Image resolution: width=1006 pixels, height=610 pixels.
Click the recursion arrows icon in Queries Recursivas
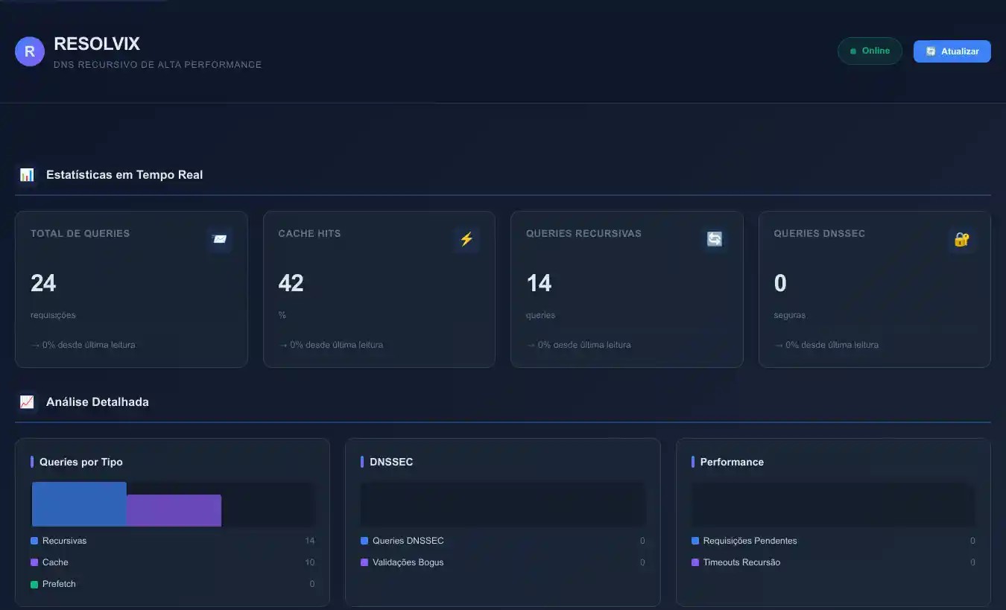715,239
